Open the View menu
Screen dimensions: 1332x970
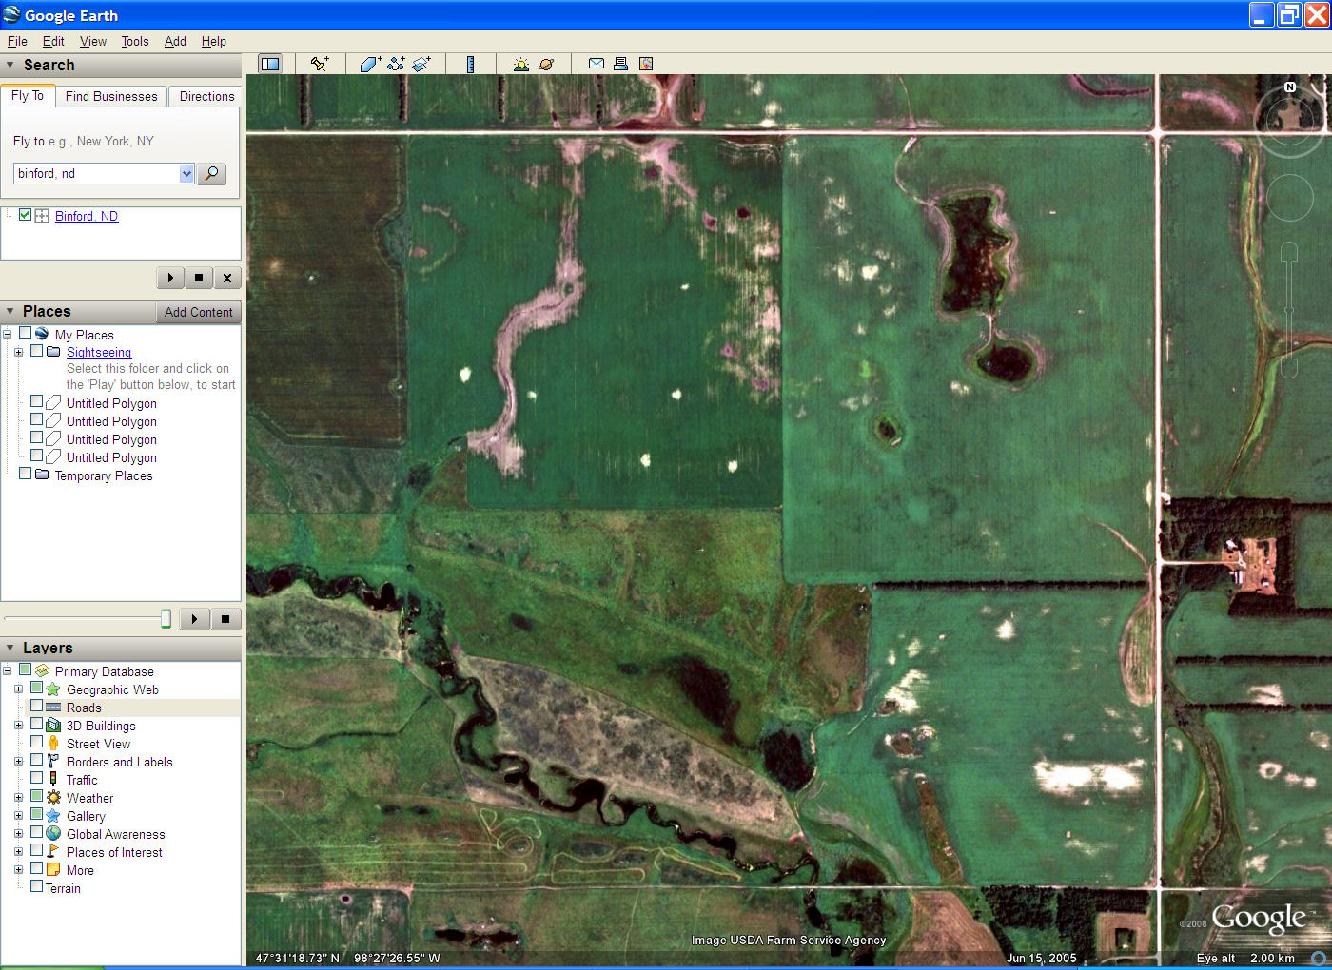[x=93, y=41]
